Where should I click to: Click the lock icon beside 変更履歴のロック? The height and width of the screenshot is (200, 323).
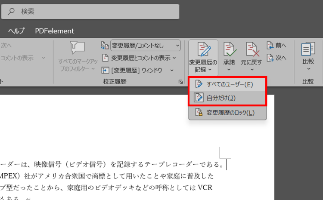(x=199, y=112)
